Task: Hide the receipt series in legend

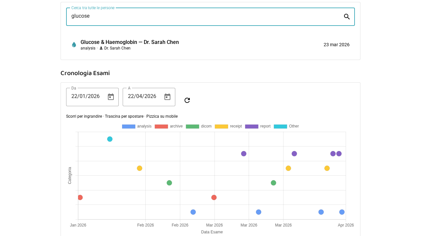Action: pyautogui.click(x=228, y=126)
